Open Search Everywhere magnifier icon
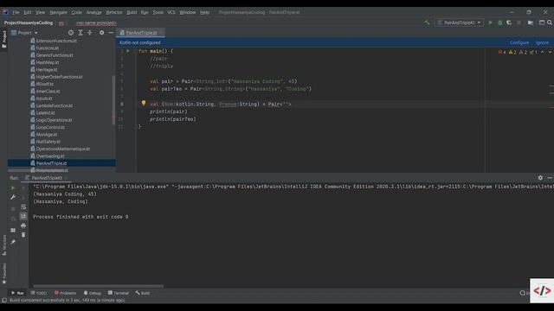The width and height of the screenshot is (554, 311). tap(550, 22)
